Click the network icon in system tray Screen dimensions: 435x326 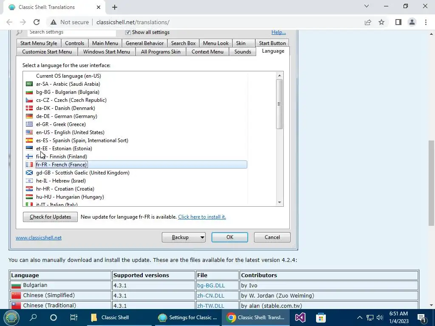(x=370, y=318)
